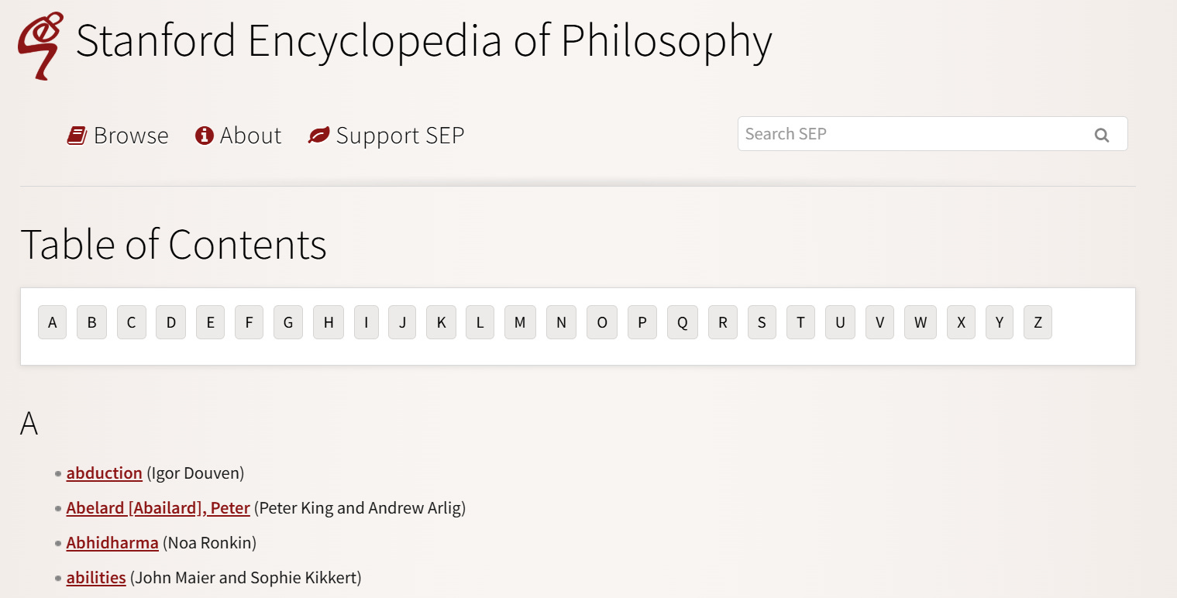Screen dimensions: 1177x598
Task: Click the book icon beside Browse
Action: click(x=77, y=136)
